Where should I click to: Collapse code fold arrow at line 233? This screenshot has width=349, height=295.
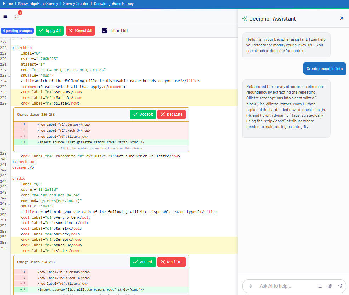9,77
